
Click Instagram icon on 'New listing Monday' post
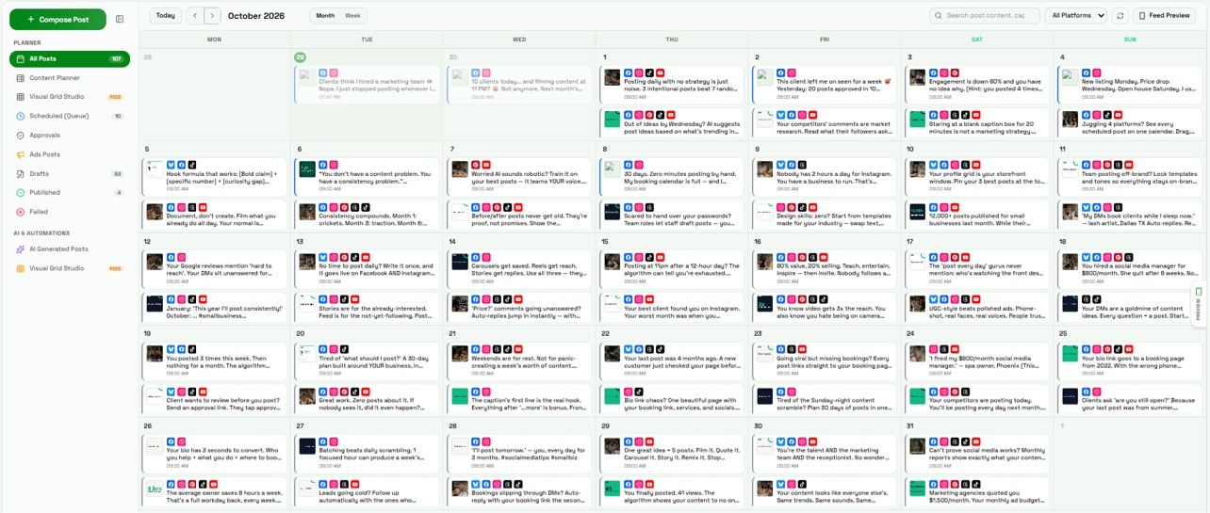tap(1097, 72)
